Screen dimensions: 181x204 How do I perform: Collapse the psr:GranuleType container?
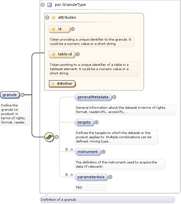coord(42,5)
